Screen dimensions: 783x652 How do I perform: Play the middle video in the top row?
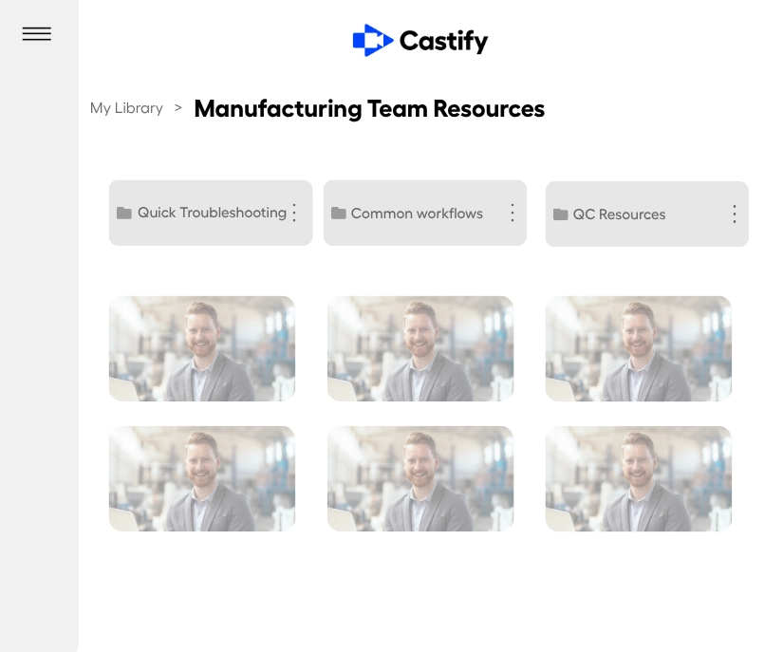(420, 348)
